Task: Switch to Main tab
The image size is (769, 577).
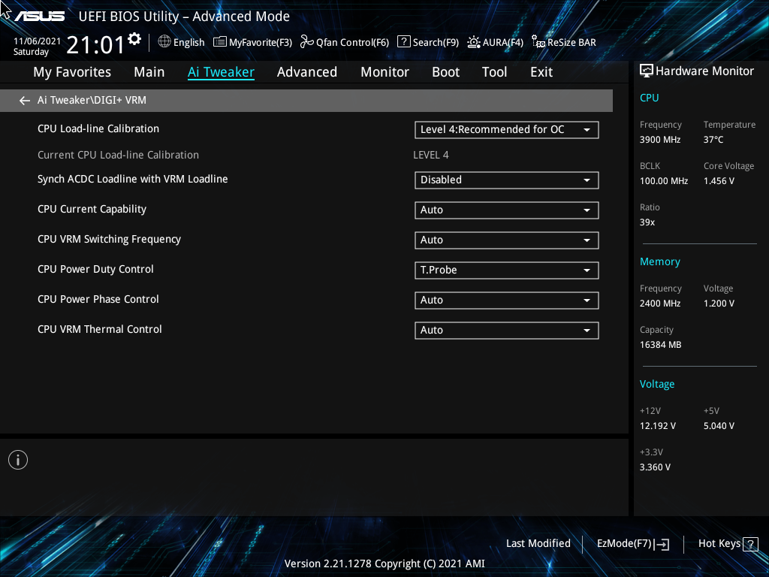Action: (149, 72)
